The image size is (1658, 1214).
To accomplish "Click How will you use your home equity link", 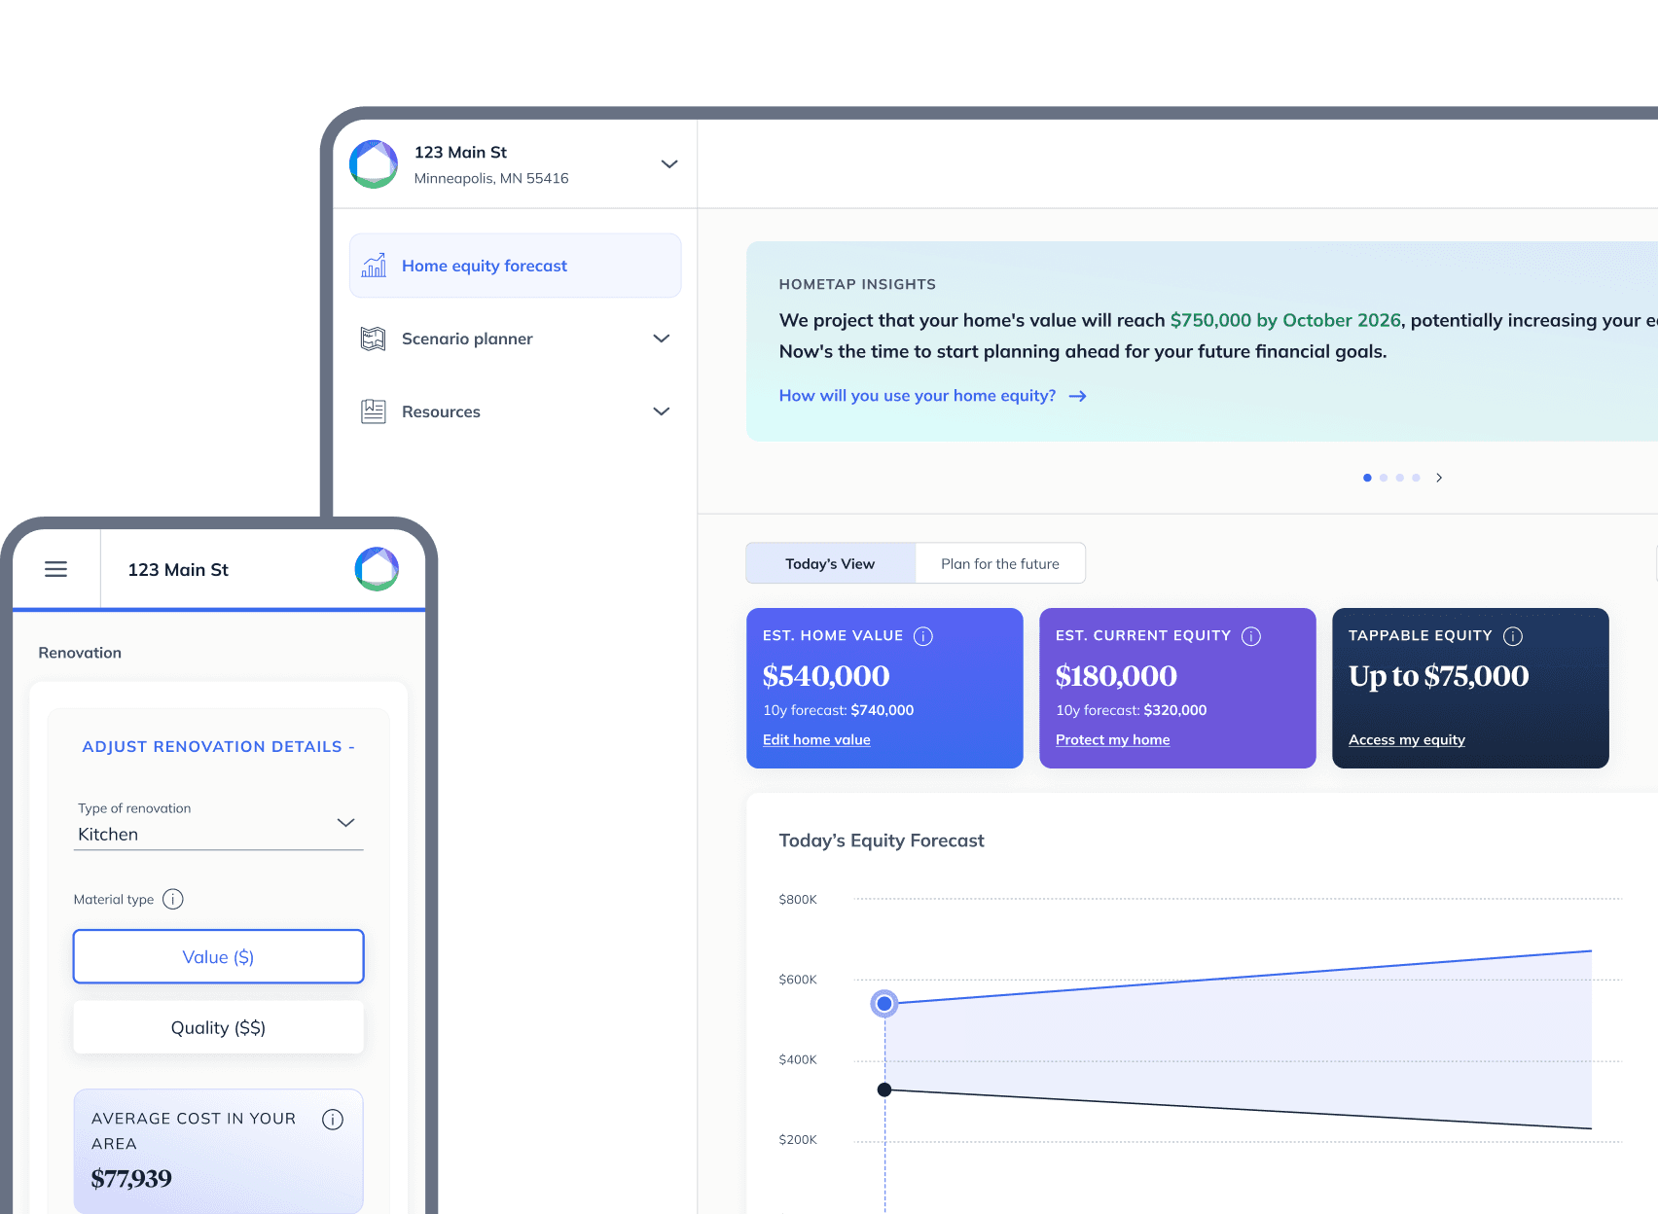I will pos(918,396).
